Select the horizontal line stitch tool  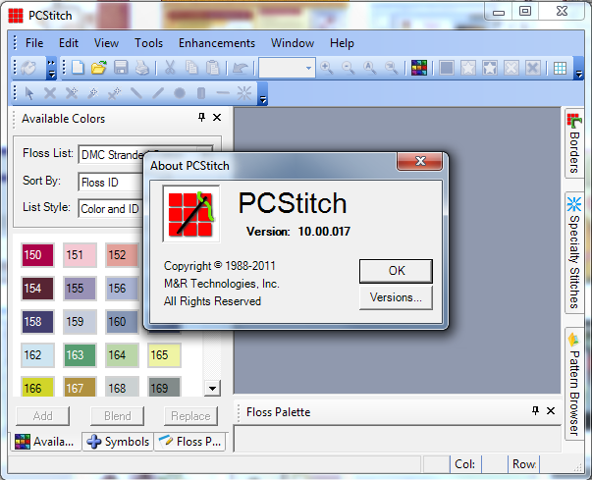pos(223,93)
